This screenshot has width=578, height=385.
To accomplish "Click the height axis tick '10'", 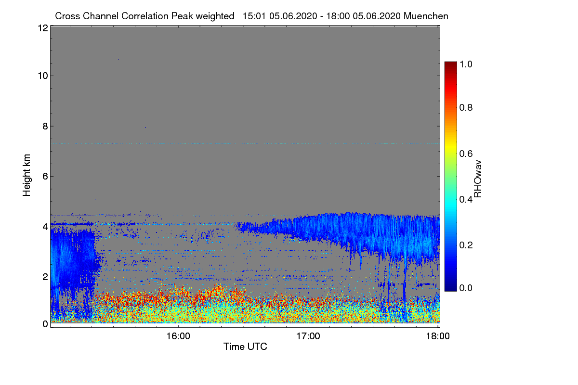I will click(x=42, y=76).
